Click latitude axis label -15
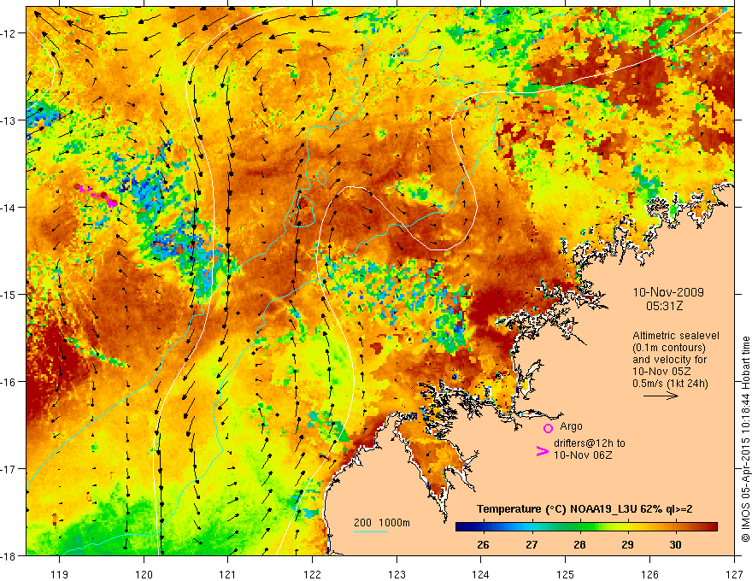This screenshot has height=581, width=752. (x=9, y=294)
